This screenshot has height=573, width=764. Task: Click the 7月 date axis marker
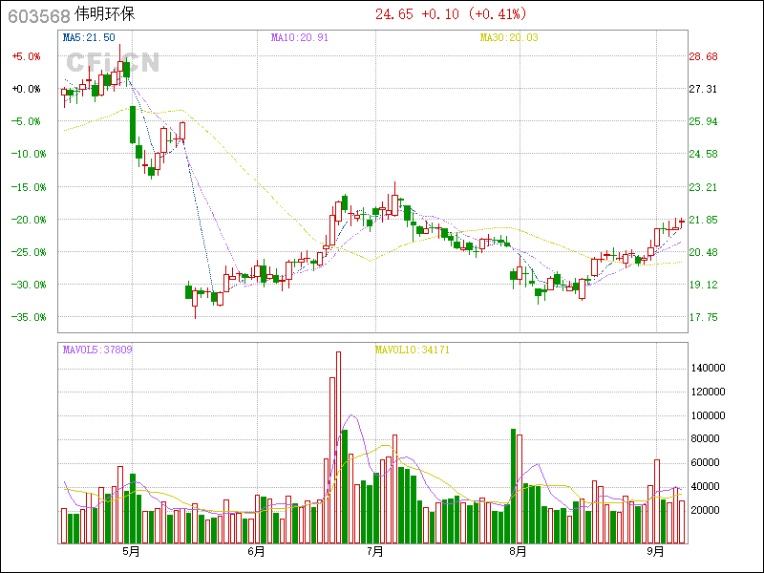[x=375, y=552]
